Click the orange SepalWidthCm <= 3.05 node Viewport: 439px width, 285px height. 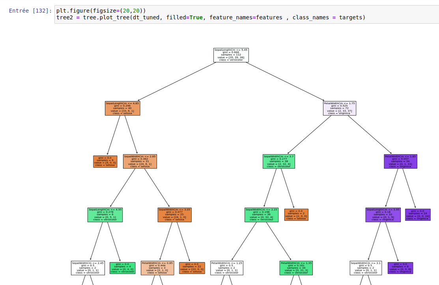(174, 215)
